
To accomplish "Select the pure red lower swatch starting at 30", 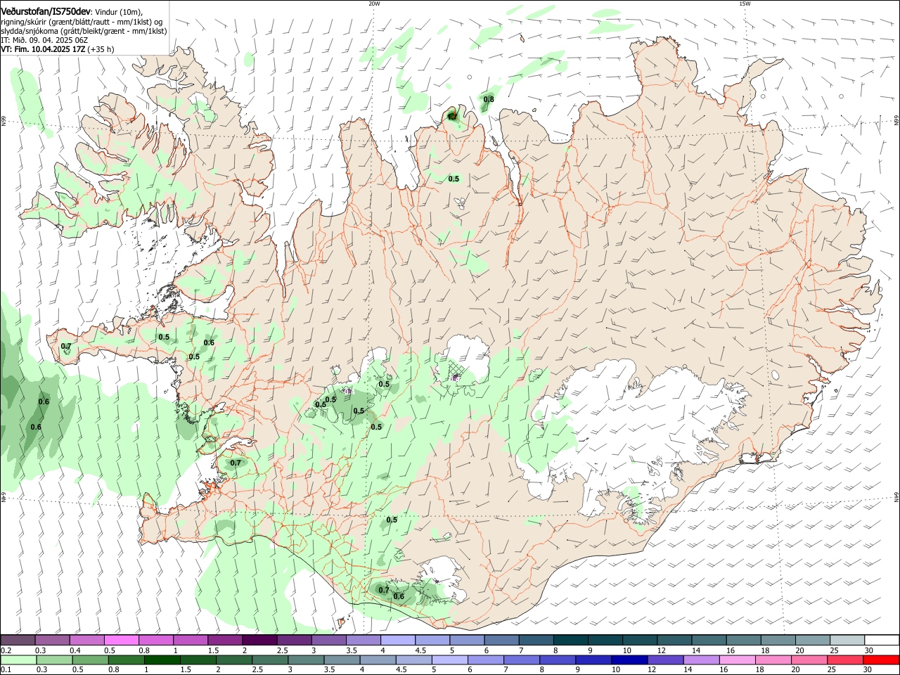I will click(881, 660).
